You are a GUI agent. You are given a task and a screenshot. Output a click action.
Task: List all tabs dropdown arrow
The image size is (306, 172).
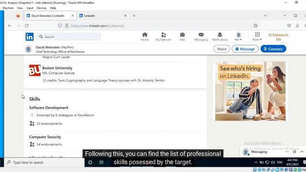coord(265,16)
